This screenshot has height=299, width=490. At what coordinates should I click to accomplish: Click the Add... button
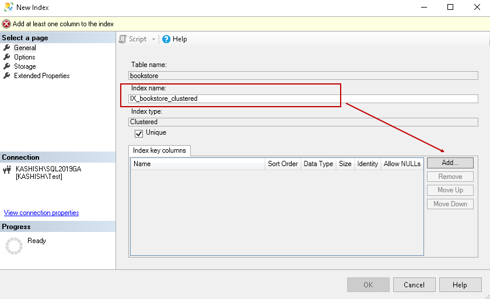(x=450, y=163)
